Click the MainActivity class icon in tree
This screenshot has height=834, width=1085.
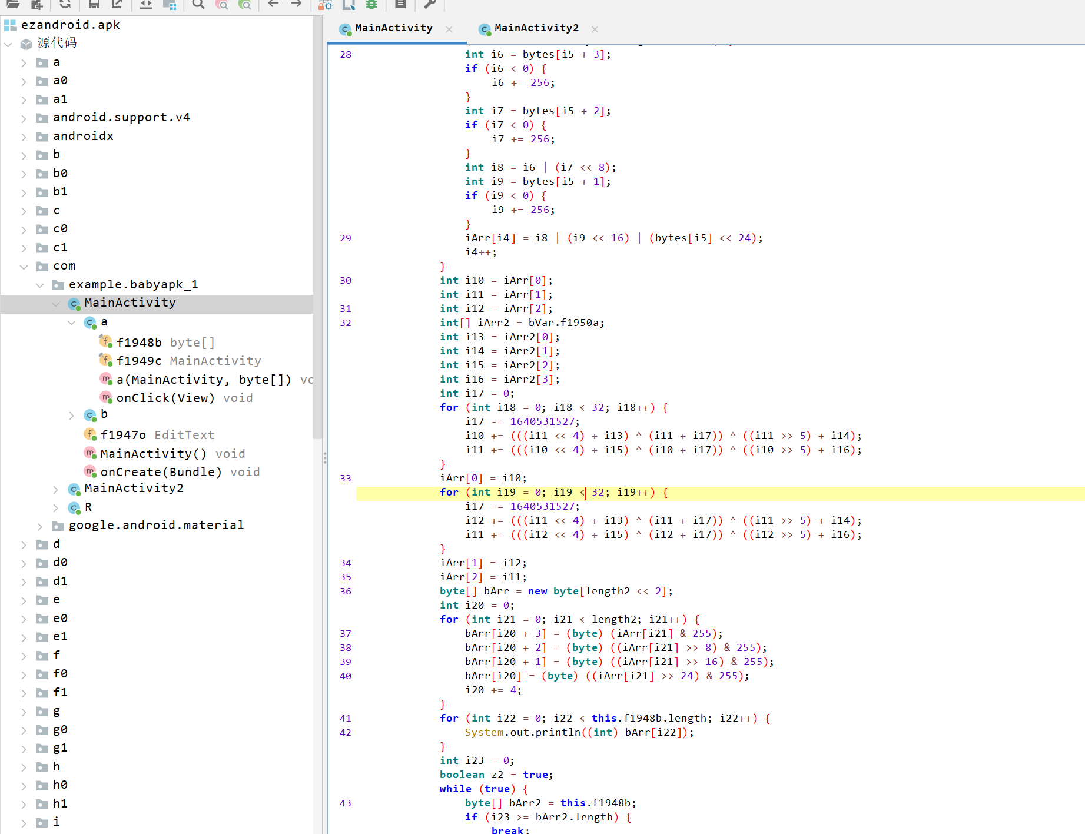click(74, 304)
